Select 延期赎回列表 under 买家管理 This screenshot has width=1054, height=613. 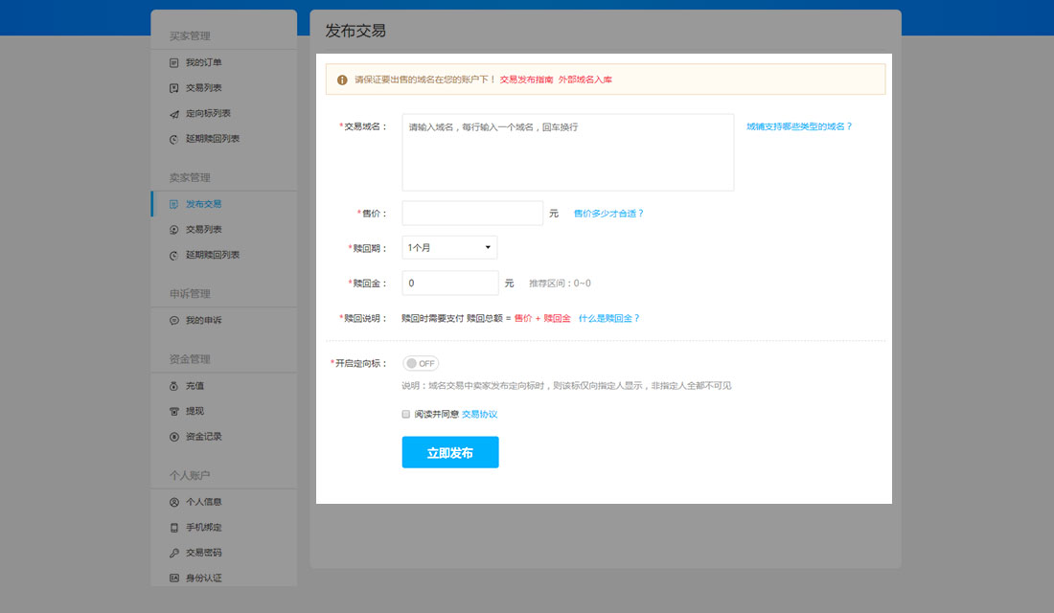click(212, 139)
